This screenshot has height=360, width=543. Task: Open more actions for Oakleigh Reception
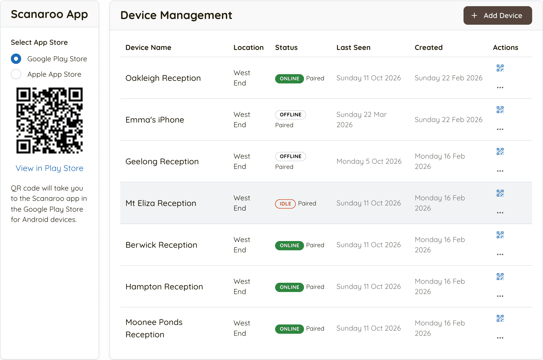pyautogui.click(x=500, y=88)
